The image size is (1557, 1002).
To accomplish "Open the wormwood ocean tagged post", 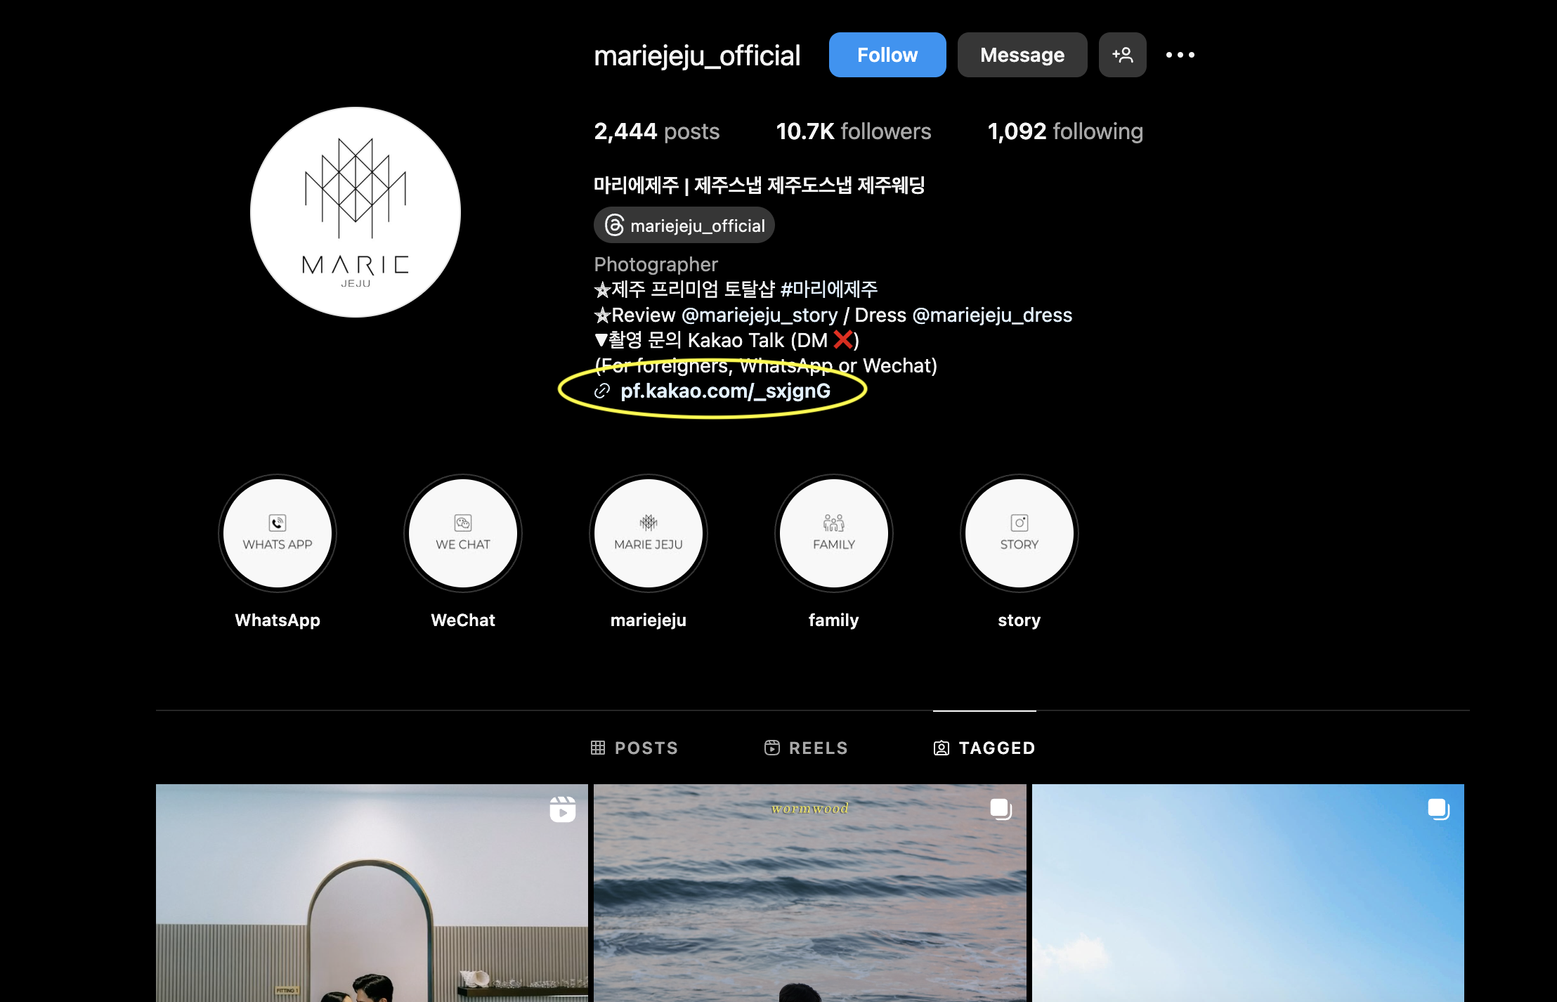I will coord(810,893).
